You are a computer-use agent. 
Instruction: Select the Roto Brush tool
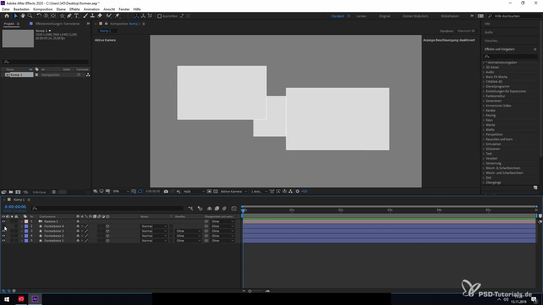coord(109,16)
